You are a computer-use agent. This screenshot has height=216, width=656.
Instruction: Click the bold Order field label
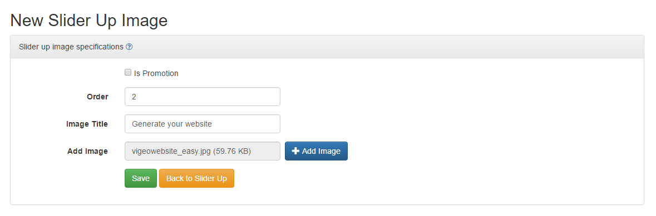pyautogui.click(x=97, y=97)
